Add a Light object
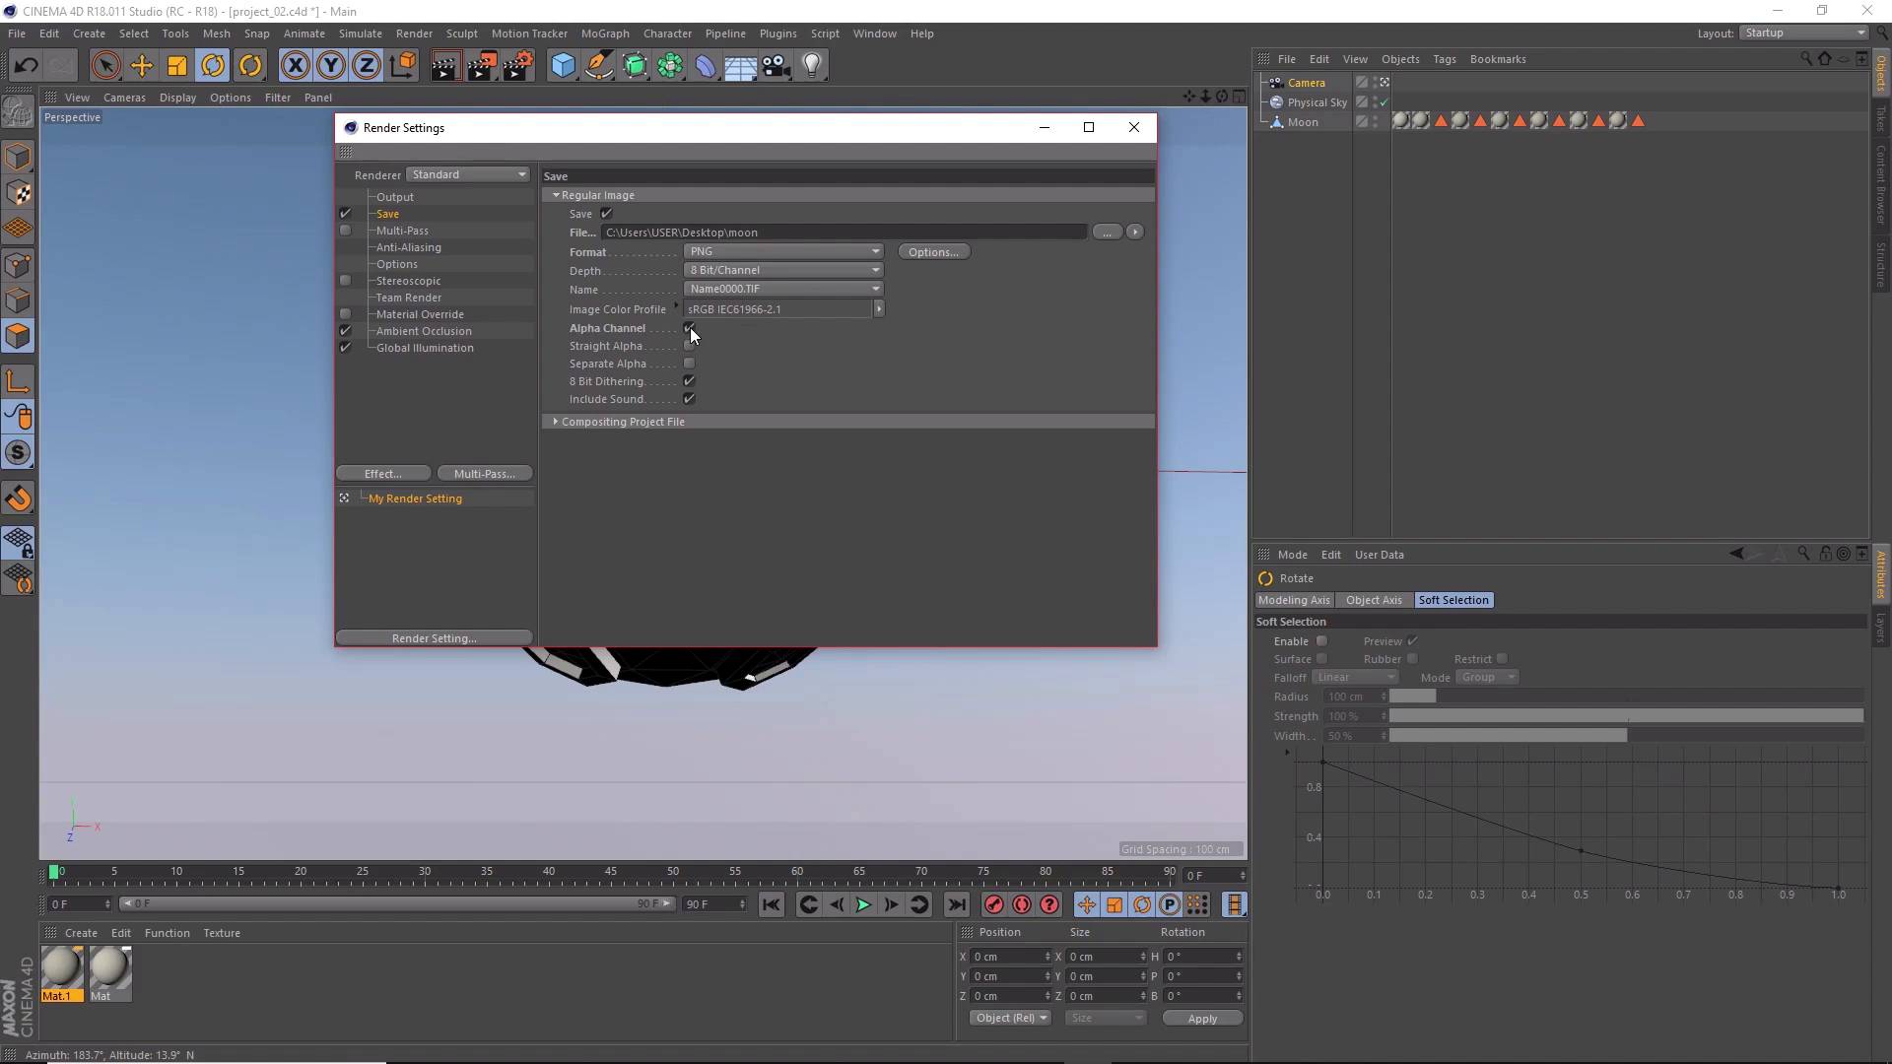Screen dimensions: 1892x1064 (811, 65)
